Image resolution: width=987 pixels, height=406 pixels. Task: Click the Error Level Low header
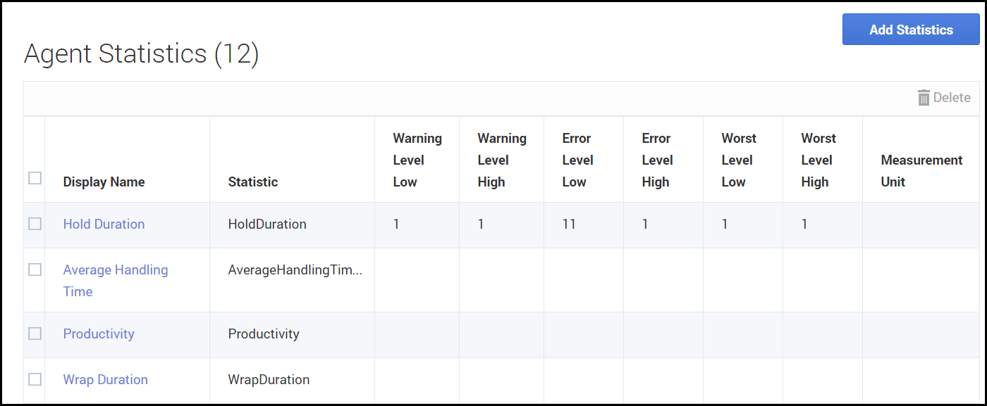pos(576,160)
